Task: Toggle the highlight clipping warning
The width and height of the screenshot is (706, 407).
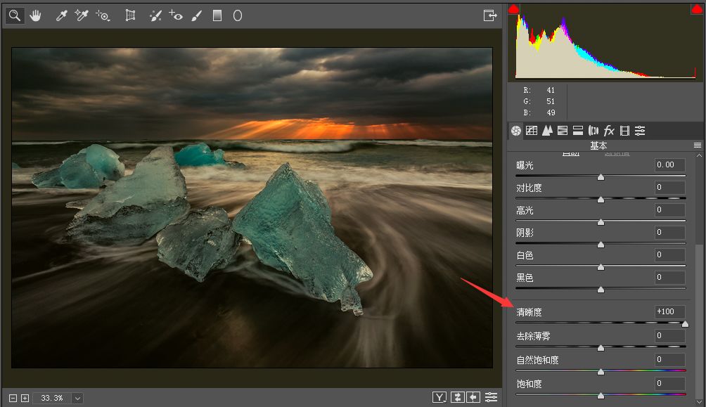Action: tap(697, 9)
